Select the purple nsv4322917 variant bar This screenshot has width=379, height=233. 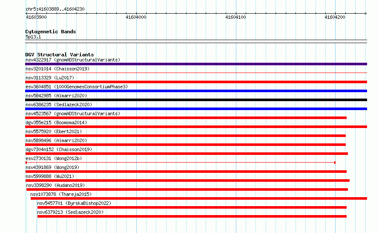click(196, 64)
